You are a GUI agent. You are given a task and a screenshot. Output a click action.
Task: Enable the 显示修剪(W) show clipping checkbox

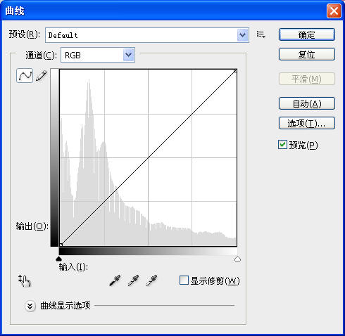click(x=184, y=280)
